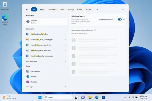Switch to the Apps filter tab

tap(42, 9)
